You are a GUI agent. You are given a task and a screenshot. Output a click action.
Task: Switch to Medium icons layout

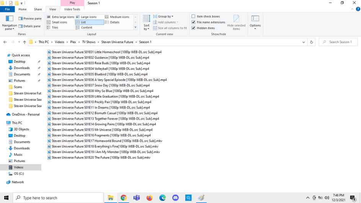(117, 17)
